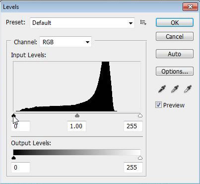The image size is (200, 184).
Task: Click the input midtone gray slider
Action: coord(77,115)
